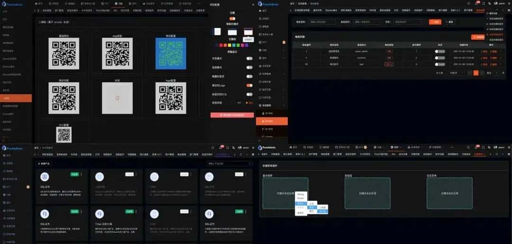The width and height of the screenshot is (512, 244).
Task: Focus role name input in search form
Action: point(322,22)
